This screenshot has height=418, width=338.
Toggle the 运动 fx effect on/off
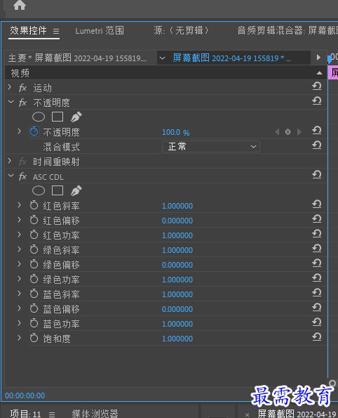click(x=23, y=88)
